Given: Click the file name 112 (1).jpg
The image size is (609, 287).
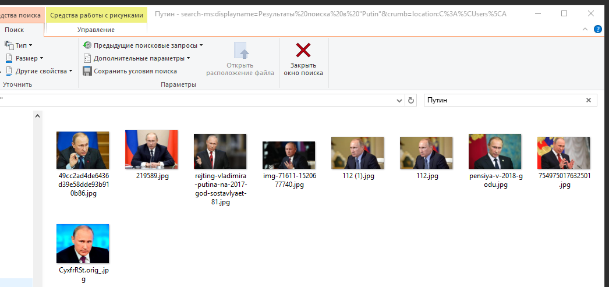Looking at the screenshot, I should pos(359,176).
